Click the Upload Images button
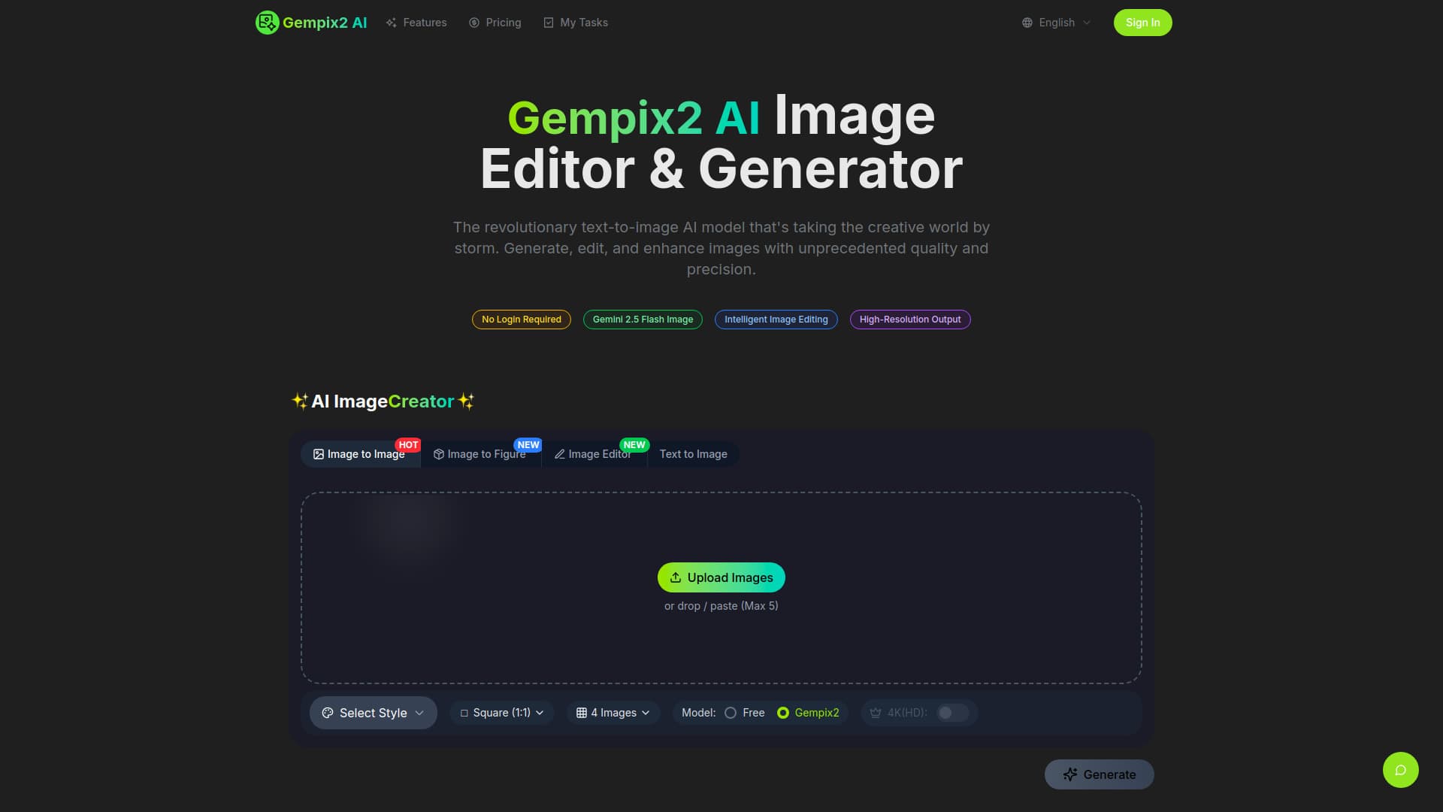This screenshot has height=812, width=1443. [721, 577]
